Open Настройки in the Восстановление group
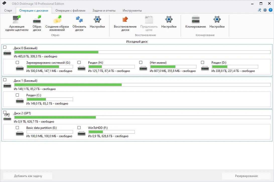The image size is (274, 182). [x=169, y=22]
